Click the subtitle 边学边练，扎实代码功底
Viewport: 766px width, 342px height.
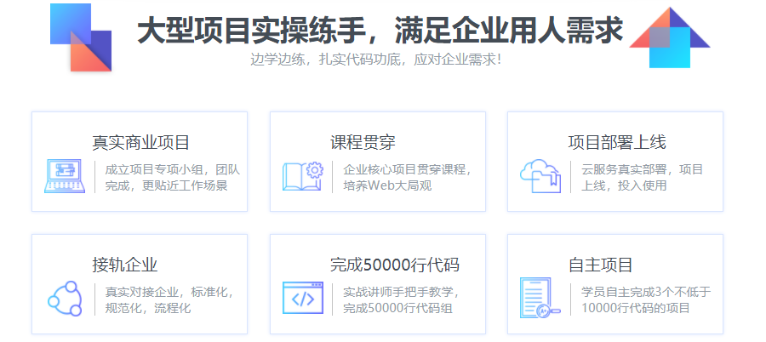click(x=328, y=60)
